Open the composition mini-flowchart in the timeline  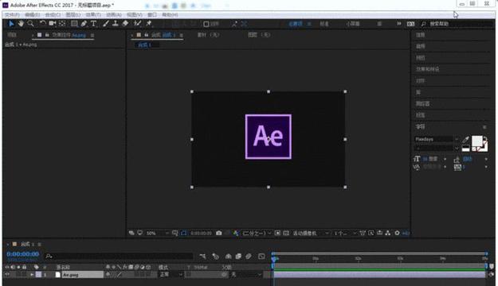click(202, 256)
